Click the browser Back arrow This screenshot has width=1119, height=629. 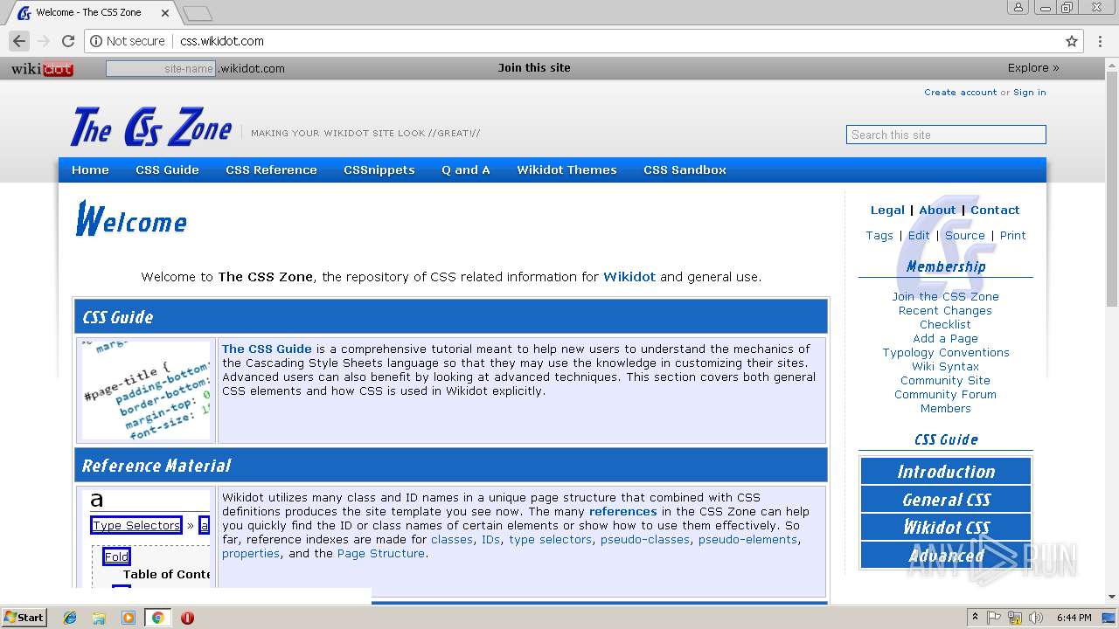[x=19, y=41]
